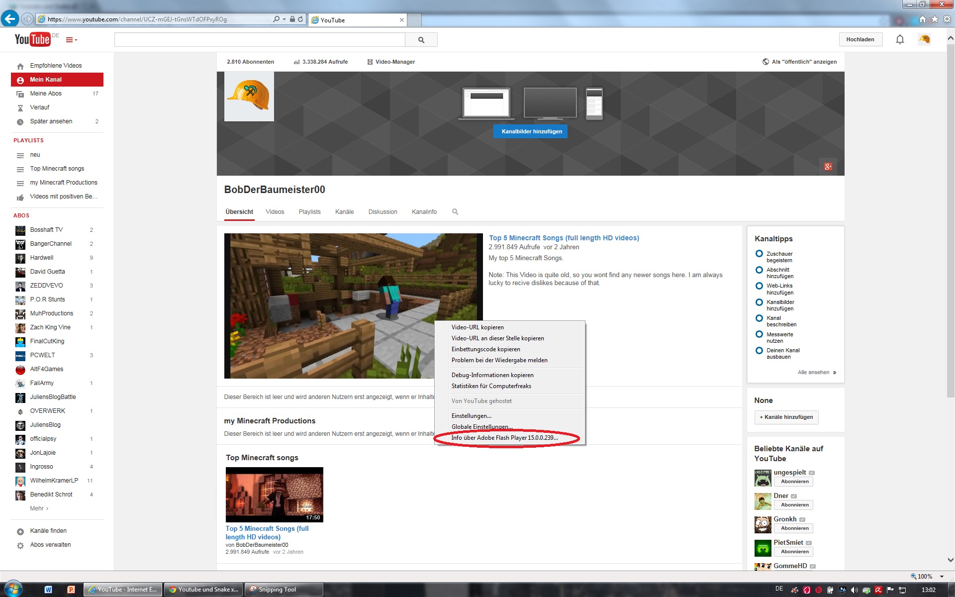The height and width of the screenshot is (597, 955).
Task: Select the Kanal beschreiben radio circle
Action: tap(759, 318)
